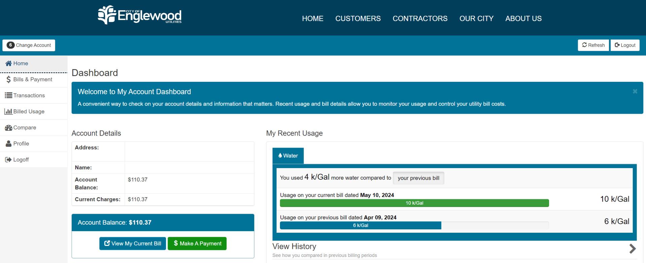This screenshot has height=263, width=646.
Task: Click 'See how you compared in previous billing periods'
Action: tap(325, 255)
